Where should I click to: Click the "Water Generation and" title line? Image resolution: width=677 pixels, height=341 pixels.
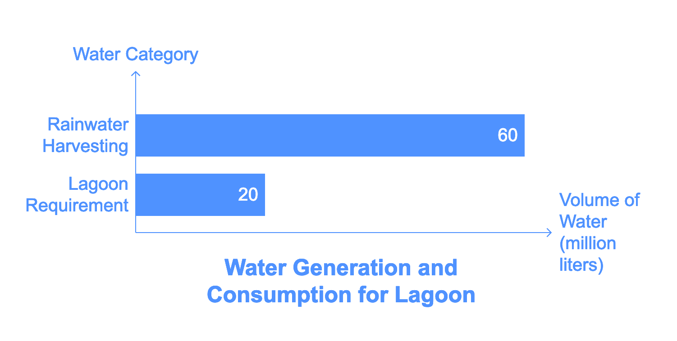(x=341, y=268)
